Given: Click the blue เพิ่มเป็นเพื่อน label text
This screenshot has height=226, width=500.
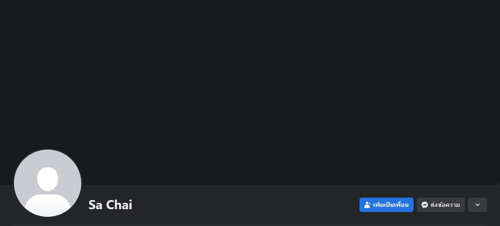Looking at the screenshot, I should [391, 205].
